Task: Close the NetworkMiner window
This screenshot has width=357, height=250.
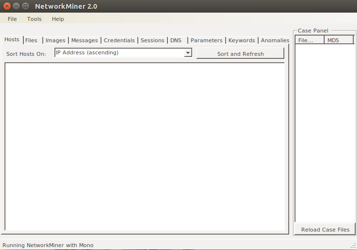Action: pyautogui.click(x=7, y=6)
